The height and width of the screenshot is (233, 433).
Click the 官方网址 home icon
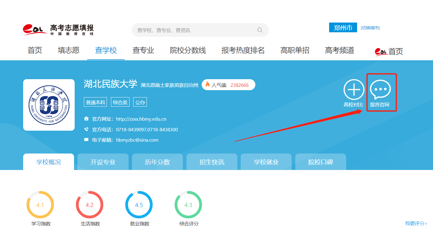(86, 119)
